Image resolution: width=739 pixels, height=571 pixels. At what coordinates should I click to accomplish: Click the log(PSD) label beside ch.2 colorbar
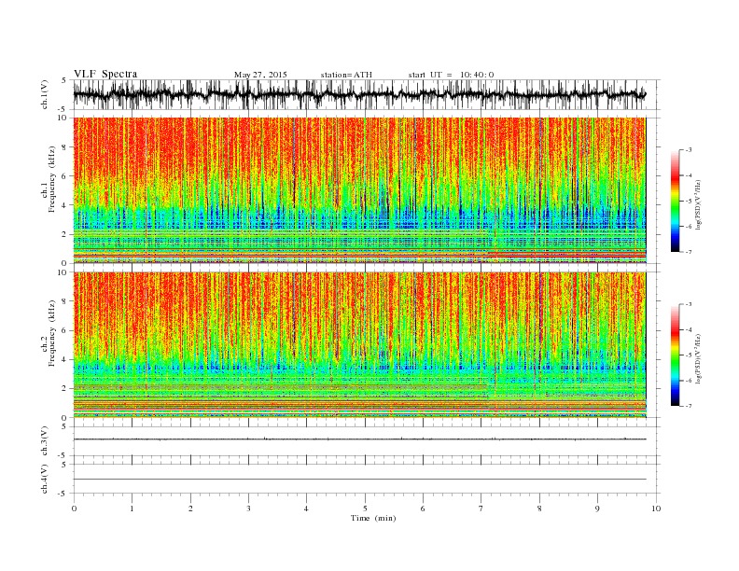pos(701,359)
